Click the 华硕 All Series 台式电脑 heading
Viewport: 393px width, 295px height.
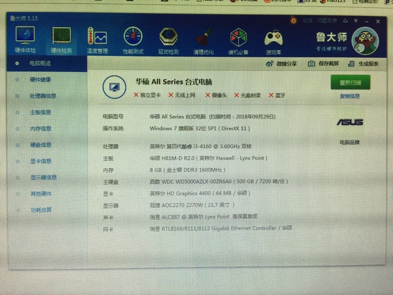click(174, 82)
